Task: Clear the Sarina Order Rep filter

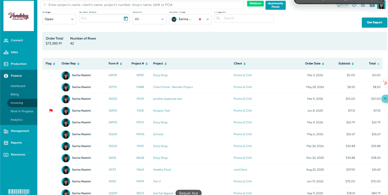Action: click(x=200, y=19)
